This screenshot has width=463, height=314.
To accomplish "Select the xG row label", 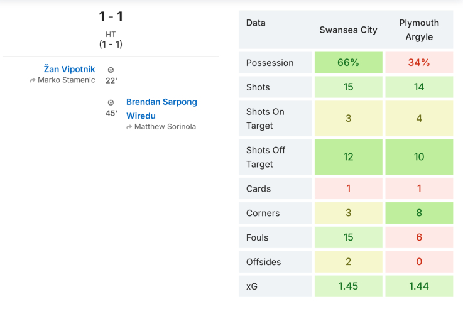I will pos(252,286).
